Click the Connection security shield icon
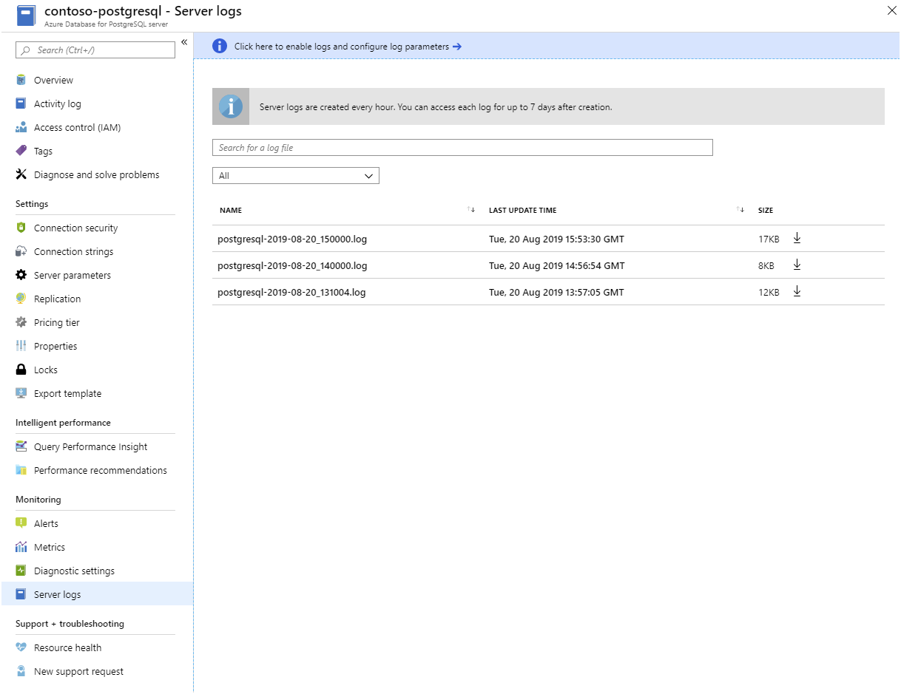 pyautogui.click(x=21, y=228)
